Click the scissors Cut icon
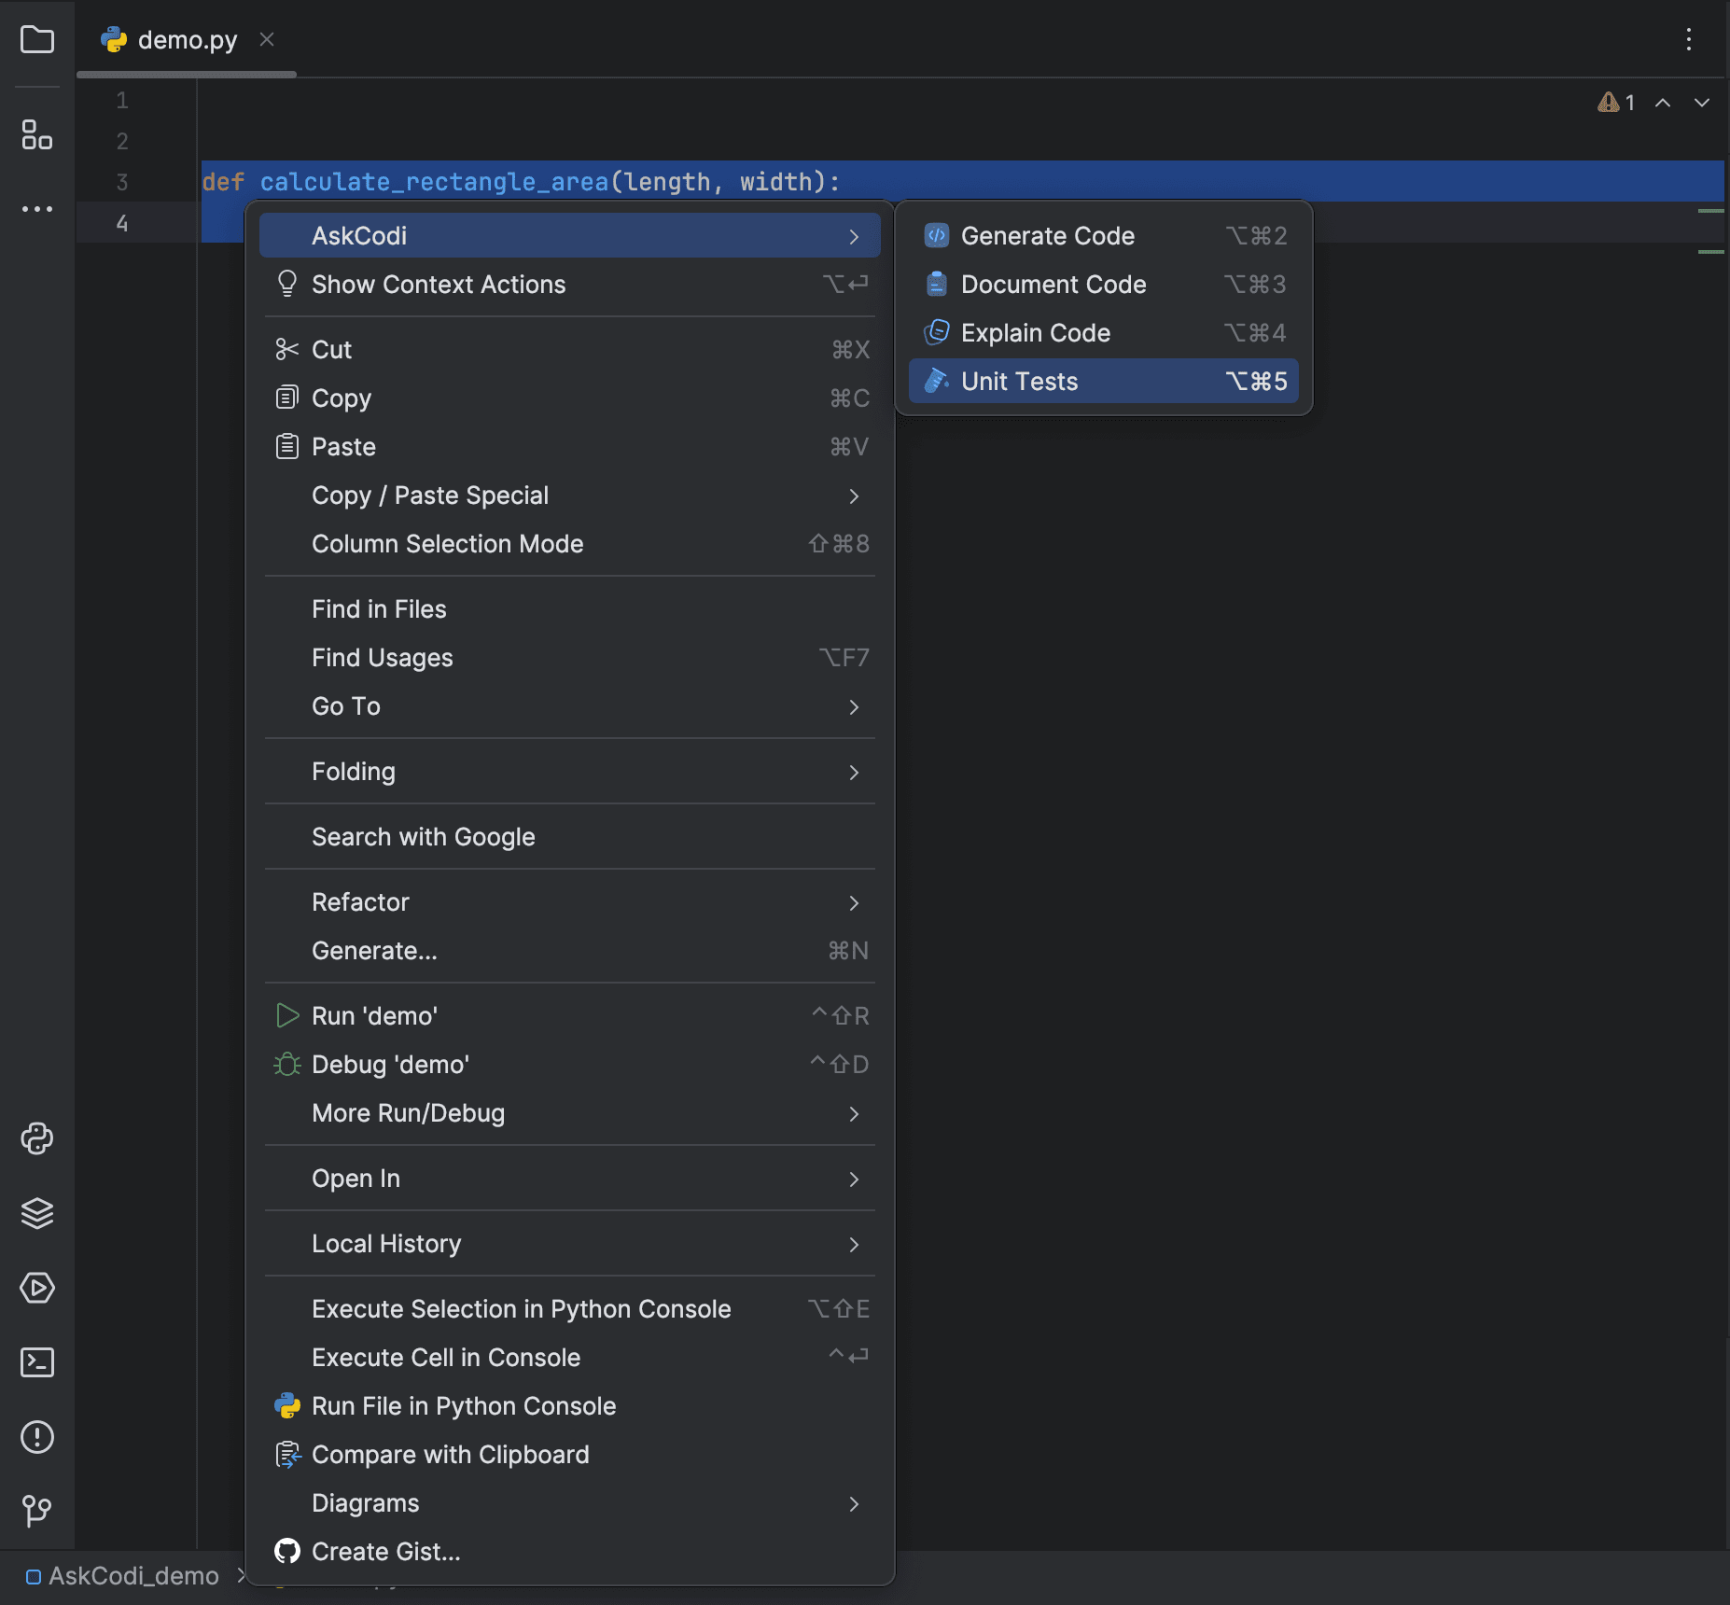The image size is (1730, 1605). [x=287, y=350]
